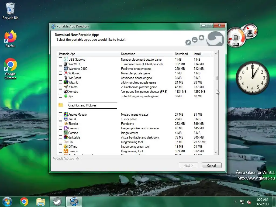
Task: Open Chrome from the taskbar
Action: coord(24,202)
